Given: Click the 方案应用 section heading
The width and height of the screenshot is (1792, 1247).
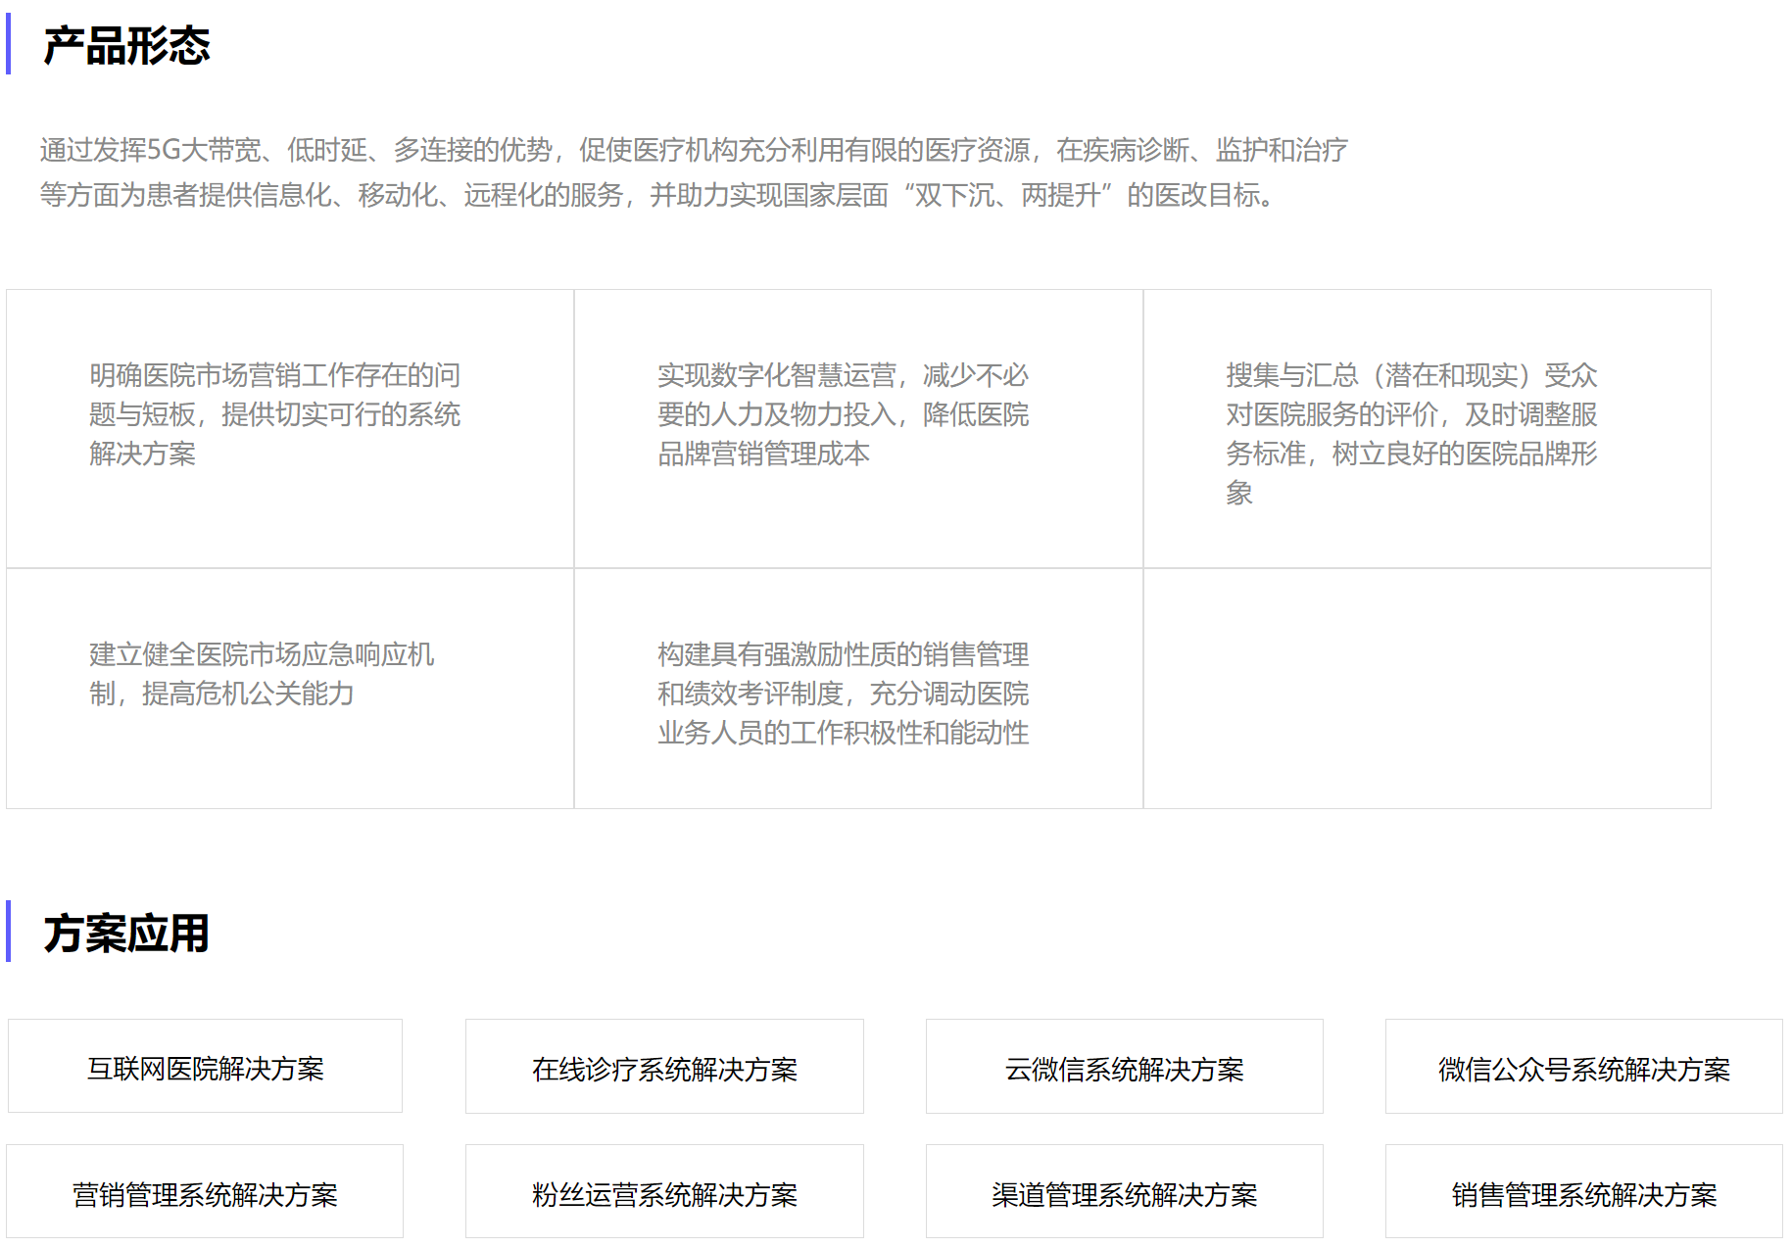Looking at the screenshot, I should pos(127,933).
